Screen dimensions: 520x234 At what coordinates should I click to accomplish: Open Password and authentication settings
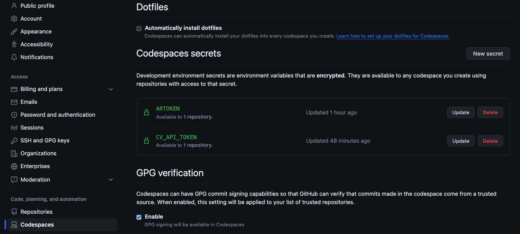pos(58,115)
